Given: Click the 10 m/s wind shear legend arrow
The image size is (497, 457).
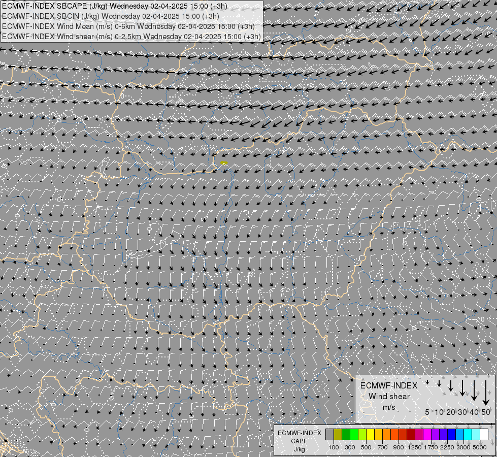Looking at the screenshot, I should tap(439, 383).
